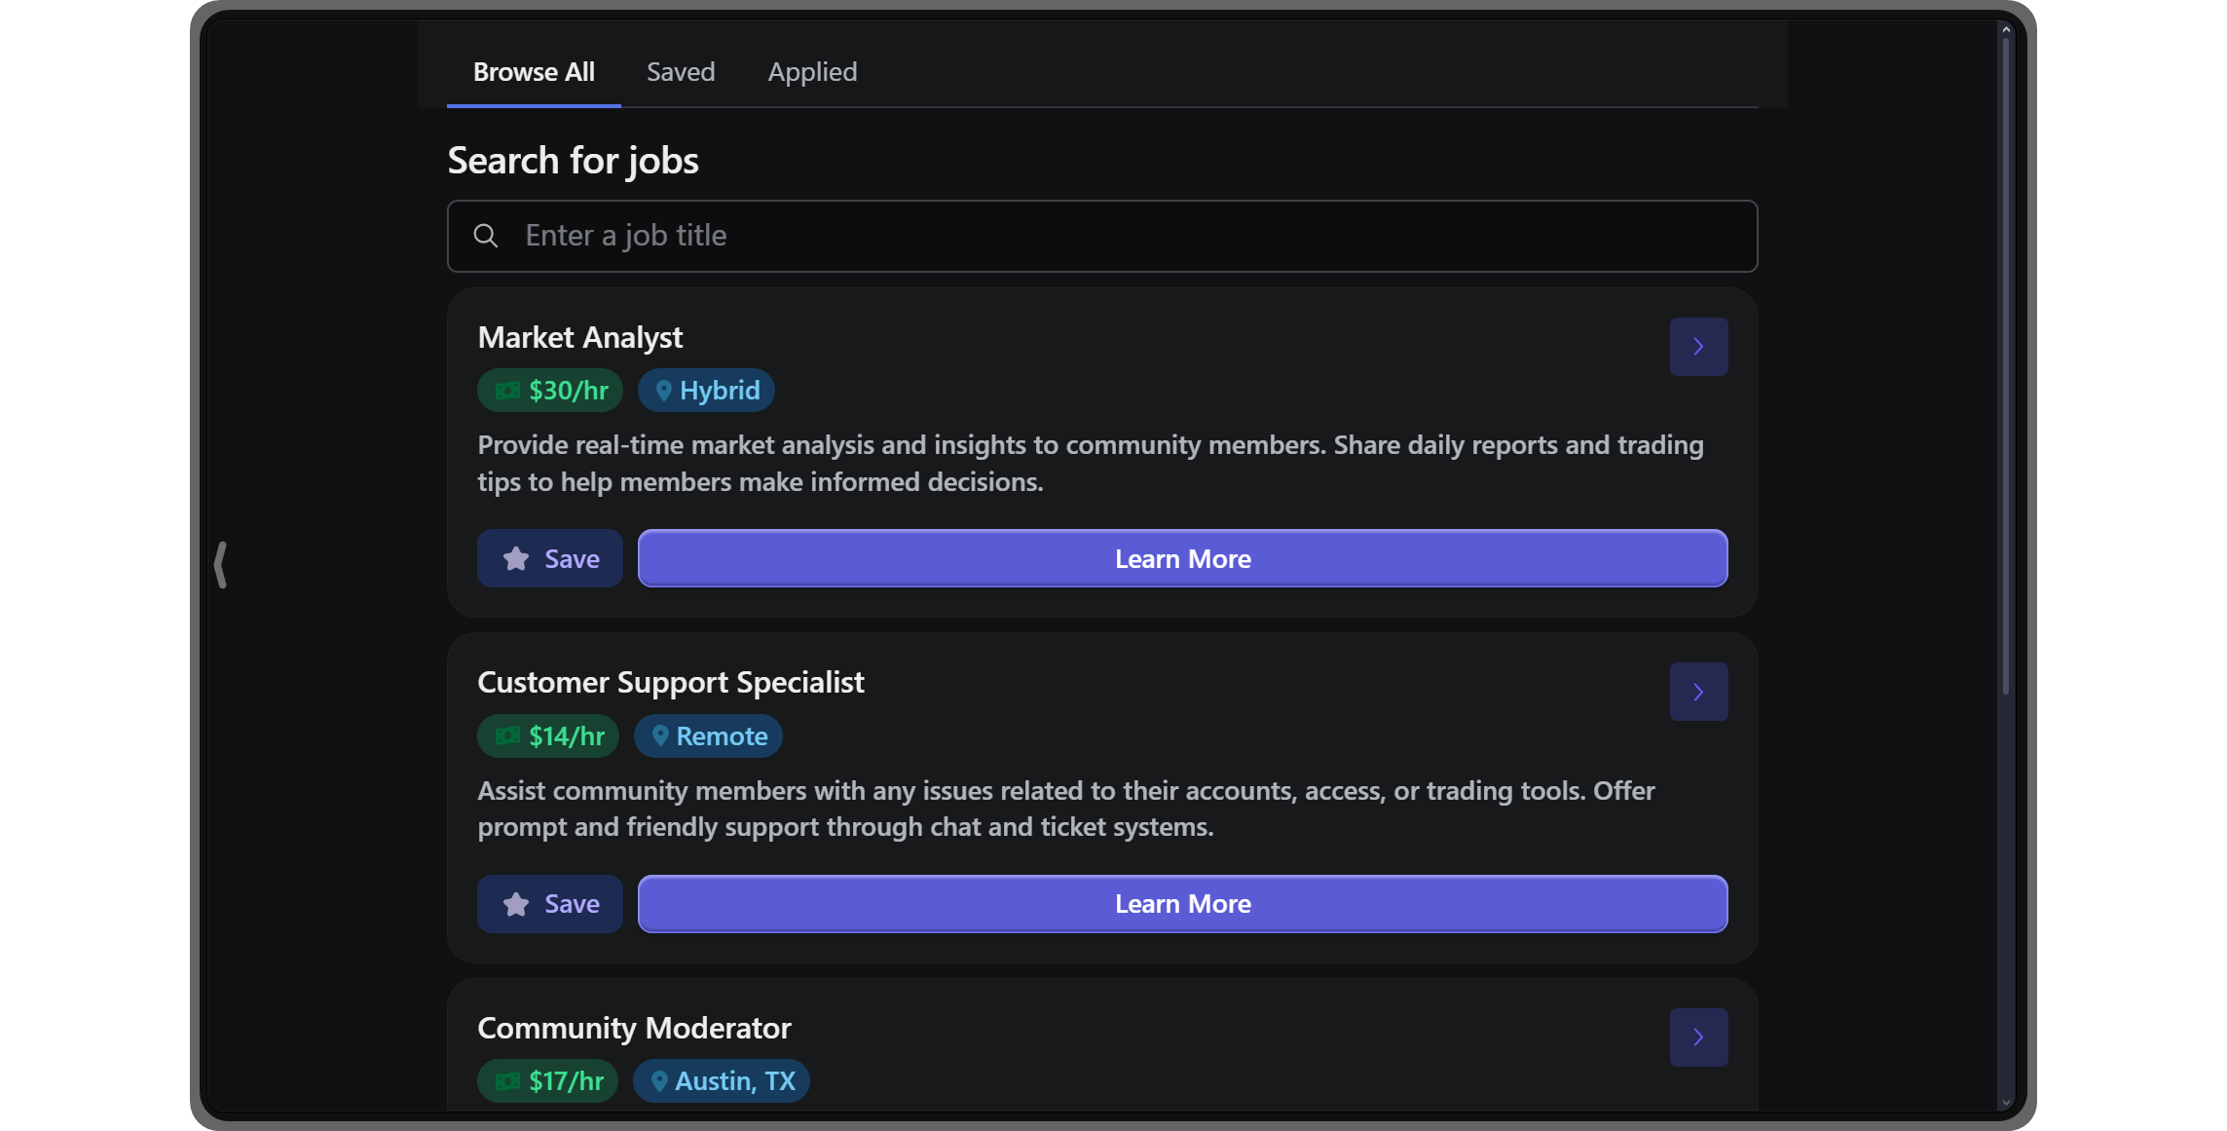Switch to the Applied tab
The width and height of the screenshot is (2227, 1131).
(x=810, y=71)
